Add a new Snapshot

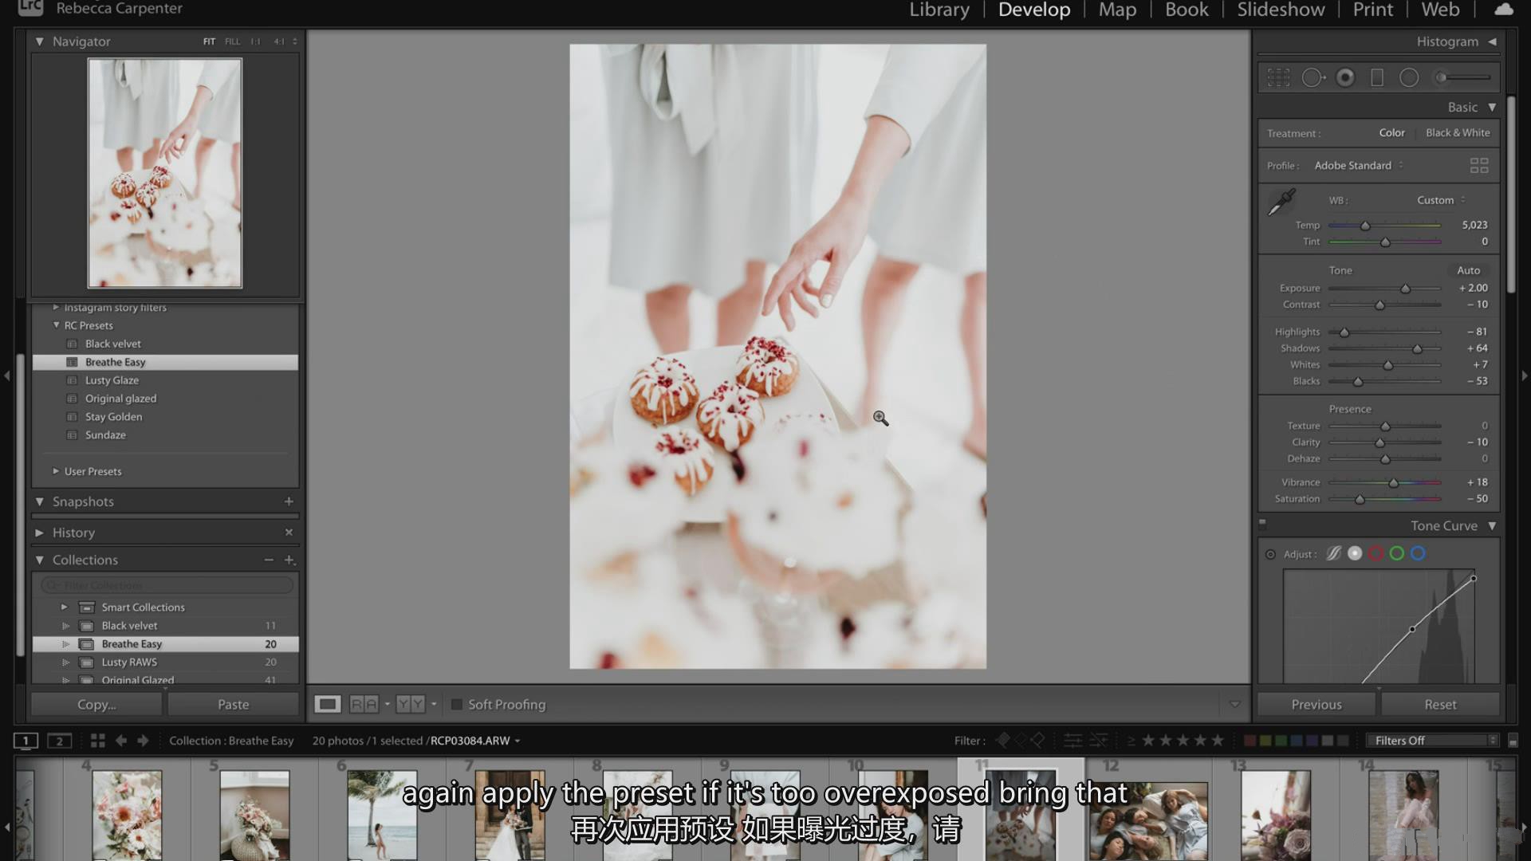[289, 501]
